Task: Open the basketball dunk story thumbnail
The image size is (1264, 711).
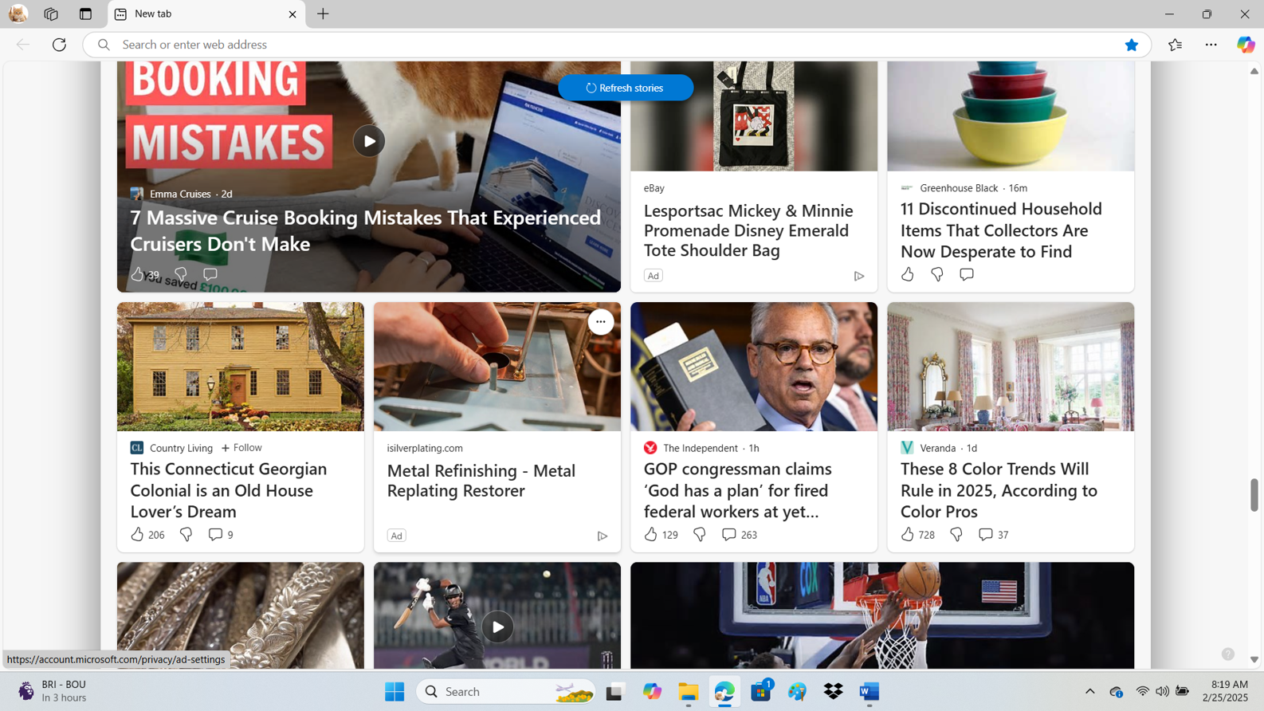Action: (x=882, y=615)
